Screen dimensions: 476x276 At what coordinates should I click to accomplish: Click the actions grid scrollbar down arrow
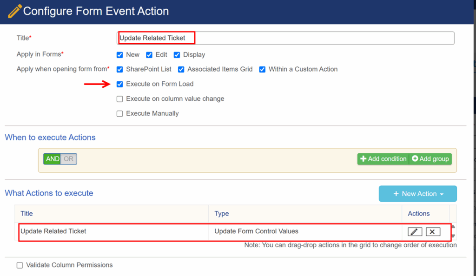point(453,236)
